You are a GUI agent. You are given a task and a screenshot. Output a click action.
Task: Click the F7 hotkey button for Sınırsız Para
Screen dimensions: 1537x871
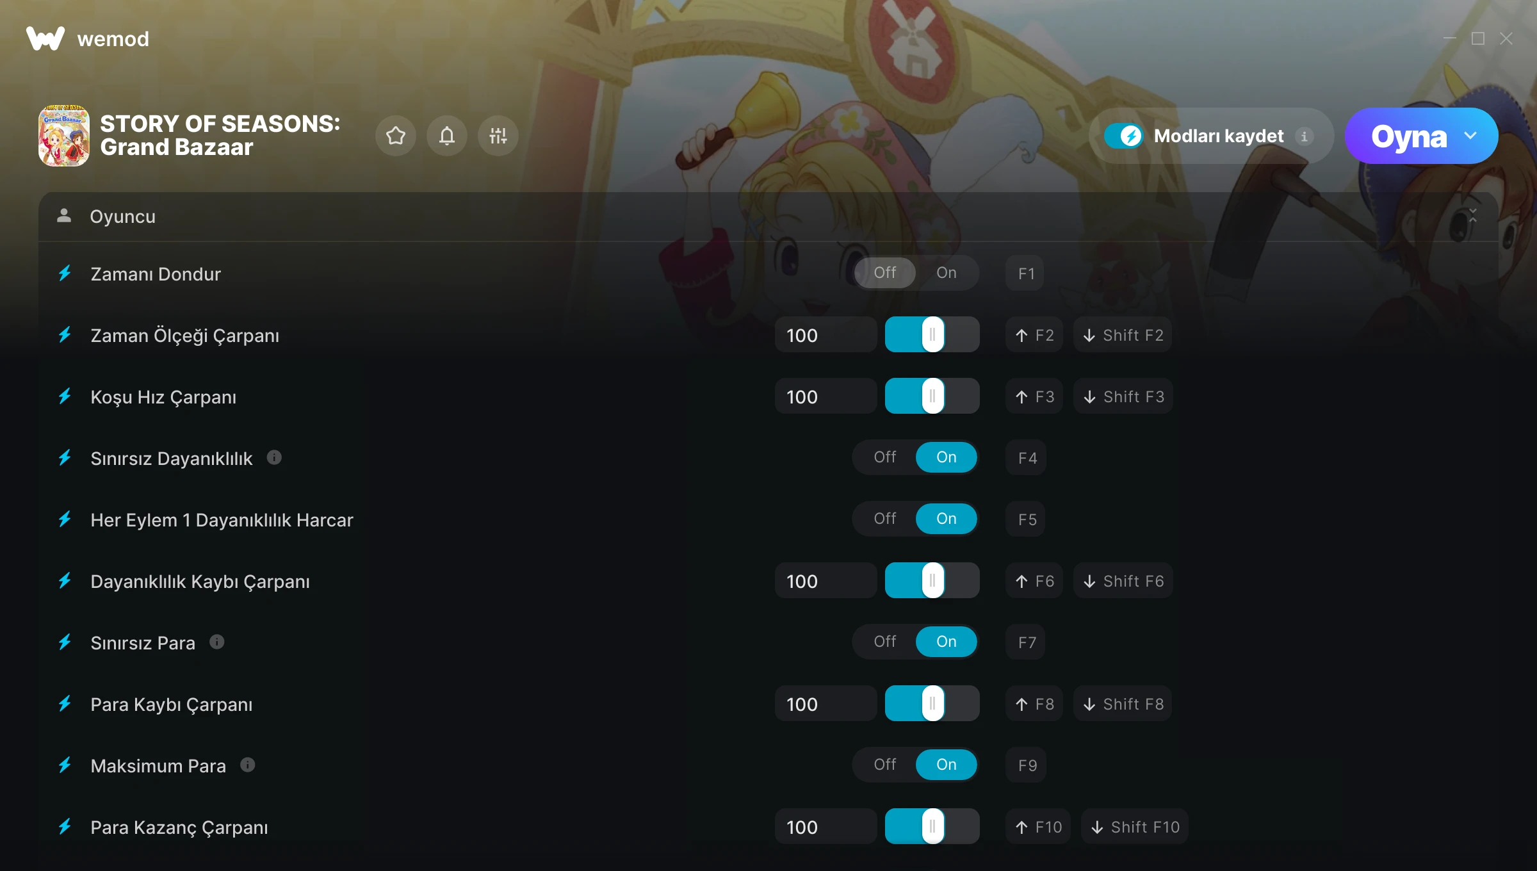(1026, 642)
